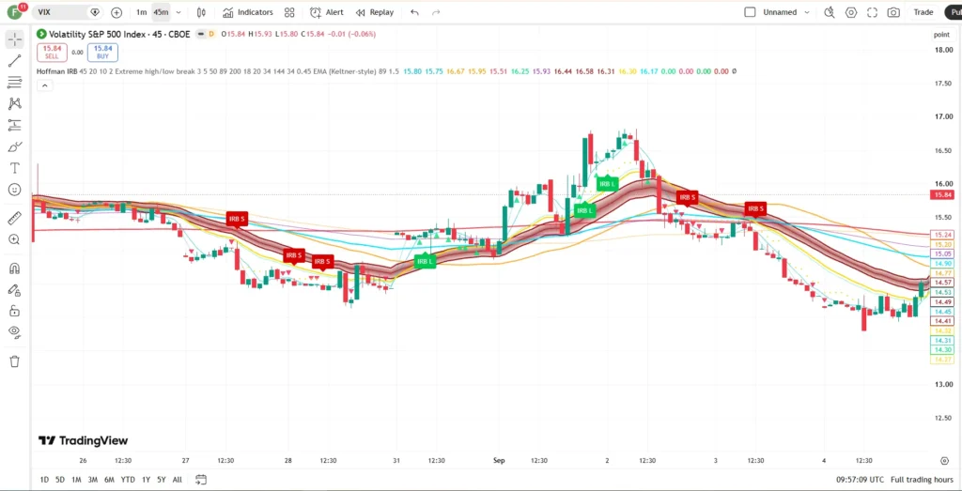This screenshot has height=491, width=962.
Task: Click the 15.84 BUY button
Action: tap(102, 52)
